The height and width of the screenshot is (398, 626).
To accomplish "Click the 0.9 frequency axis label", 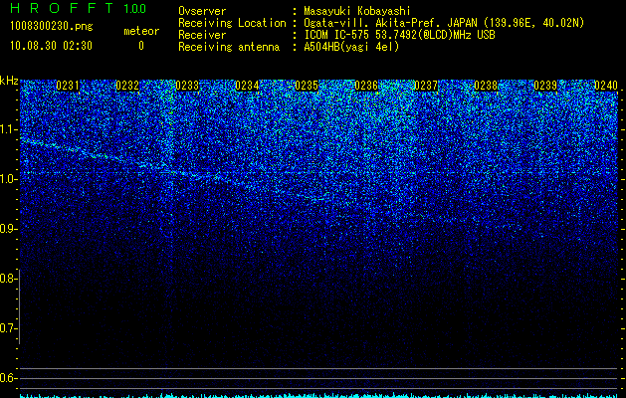I will click(9, 229).
